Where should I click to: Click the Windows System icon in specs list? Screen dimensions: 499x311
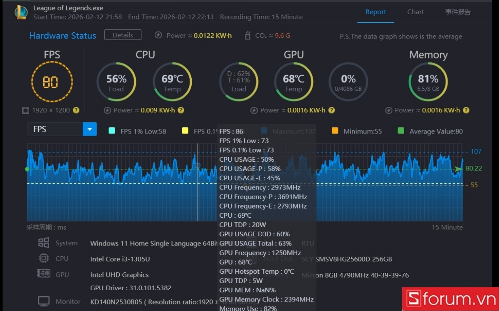44,243
